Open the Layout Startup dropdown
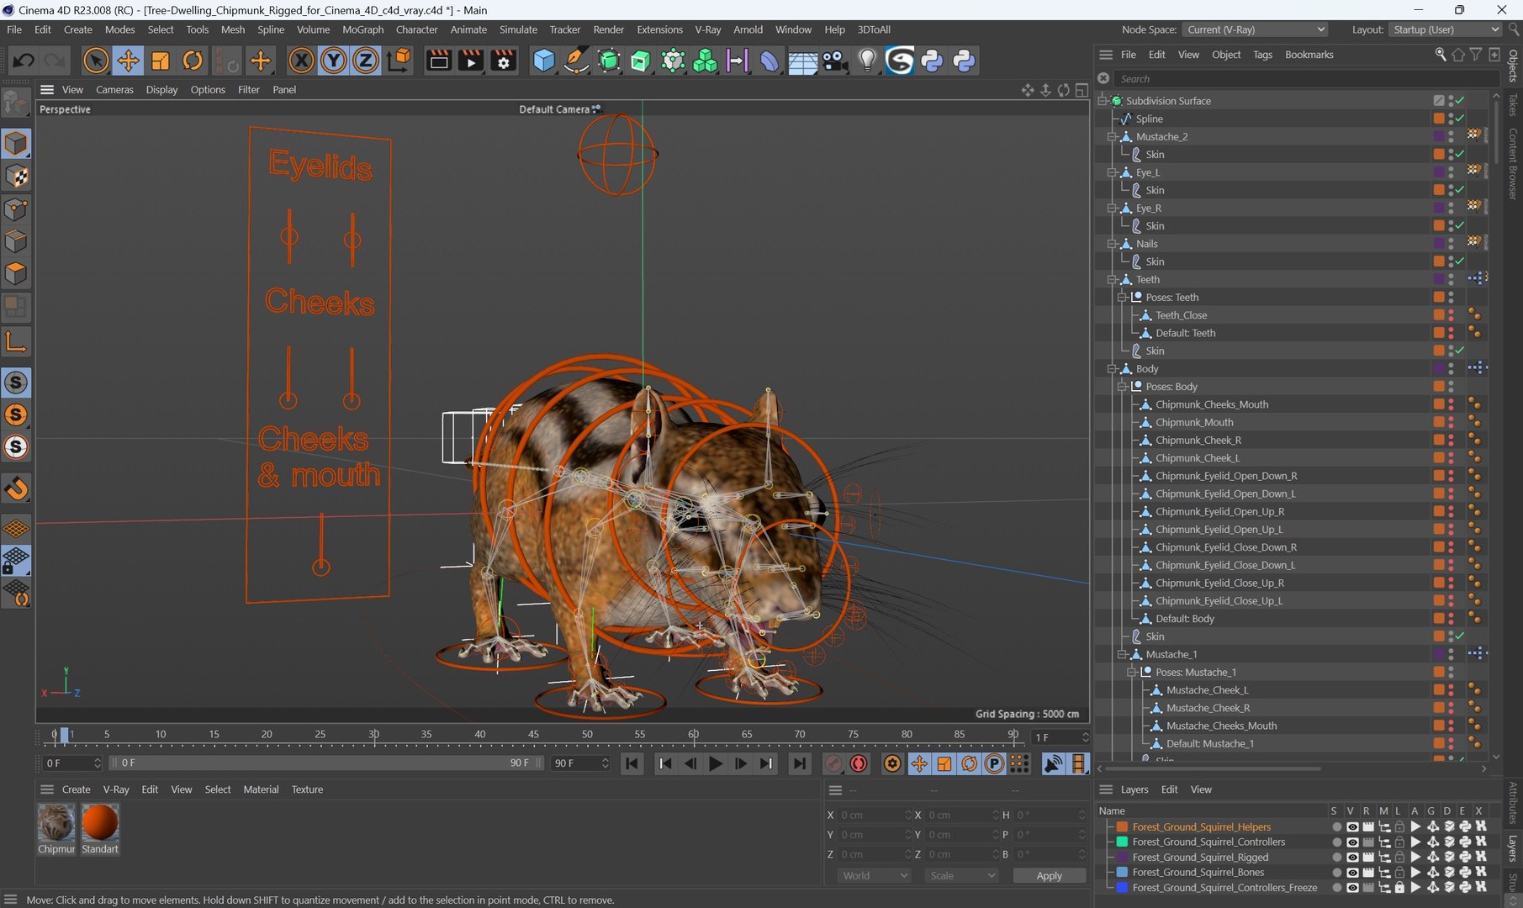The height and width of the screenshot is (908, 1523). click(1445, 29)
